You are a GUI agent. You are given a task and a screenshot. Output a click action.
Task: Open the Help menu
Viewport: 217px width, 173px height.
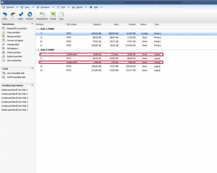(x=96, y=7)
